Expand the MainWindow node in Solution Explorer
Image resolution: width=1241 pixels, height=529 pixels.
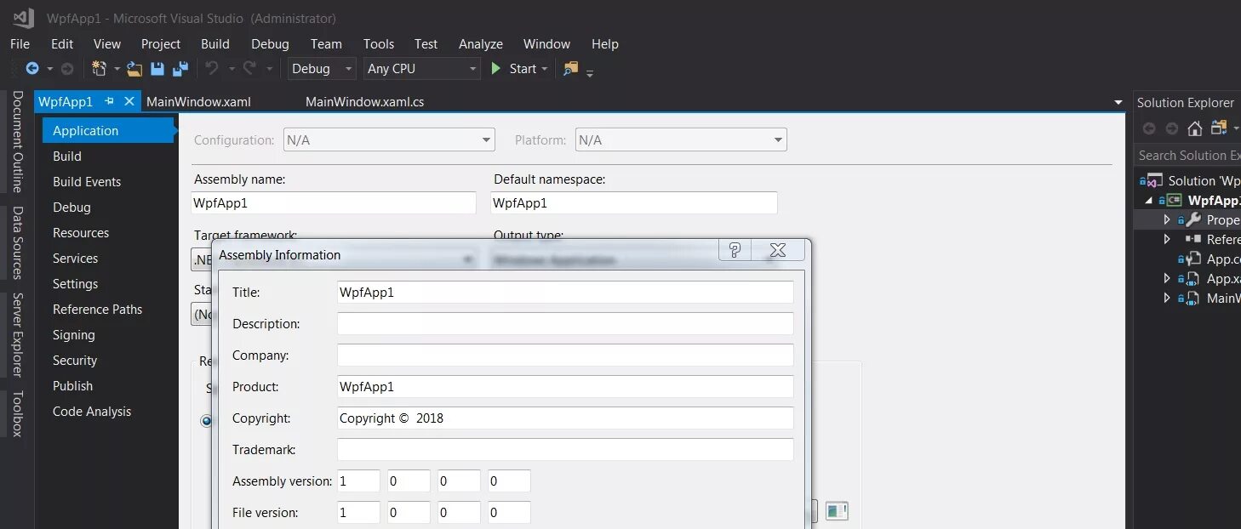[x=1167, y=298]
